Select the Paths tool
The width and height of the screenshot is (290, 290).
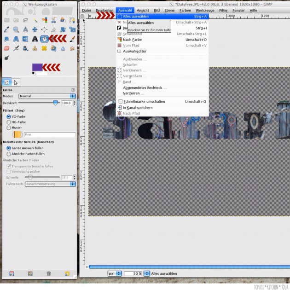pos(72,20)
